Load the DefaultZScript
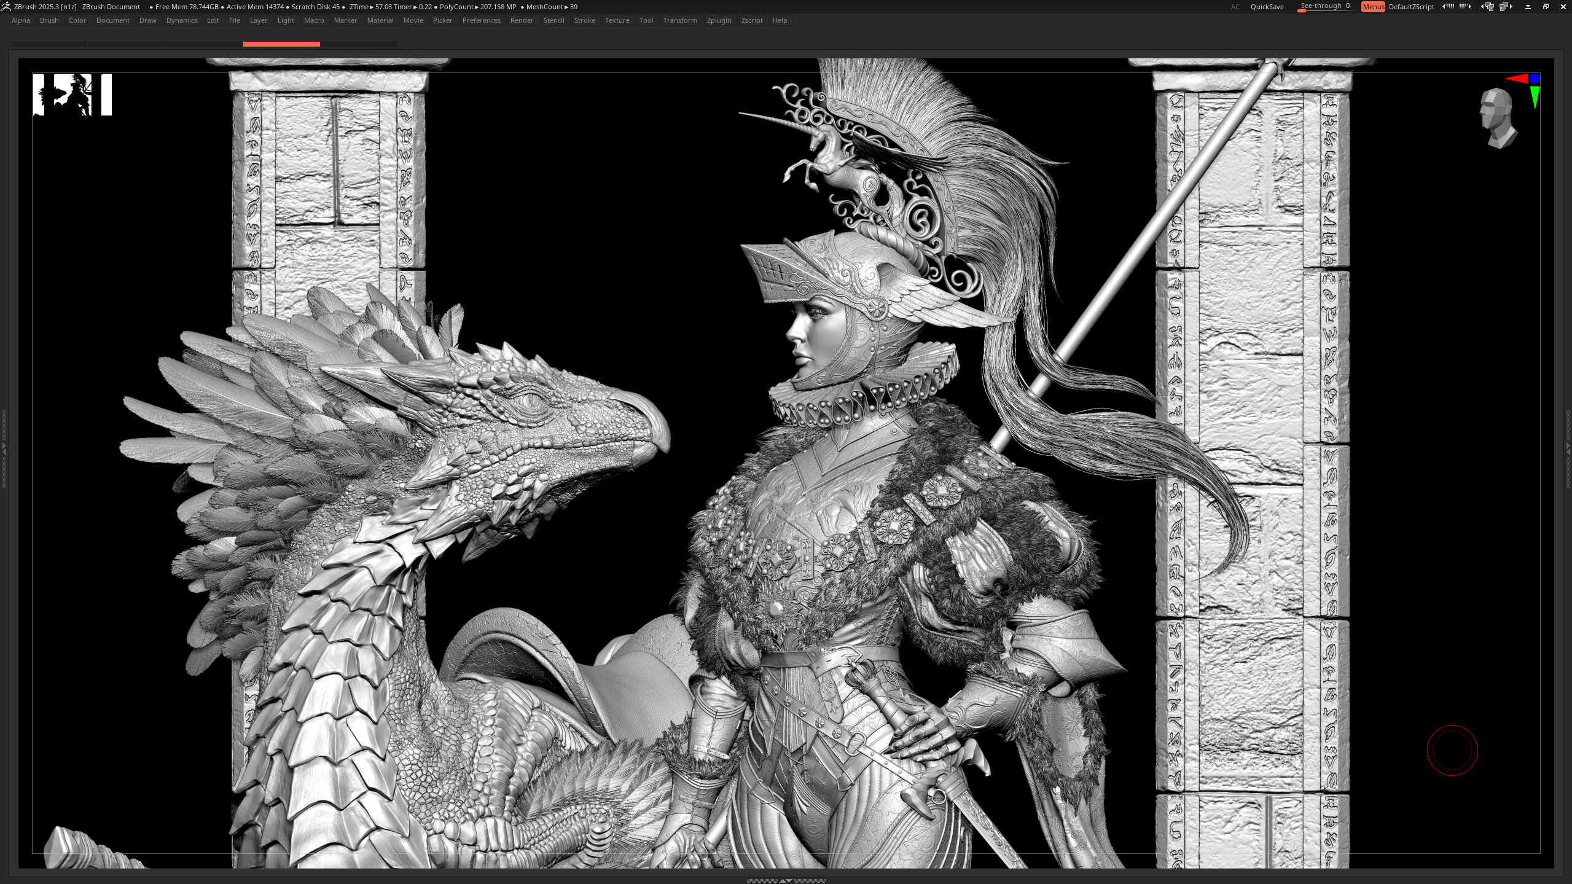Image resolution: width=1572 pixels, height=884 pixels. 1411,7
